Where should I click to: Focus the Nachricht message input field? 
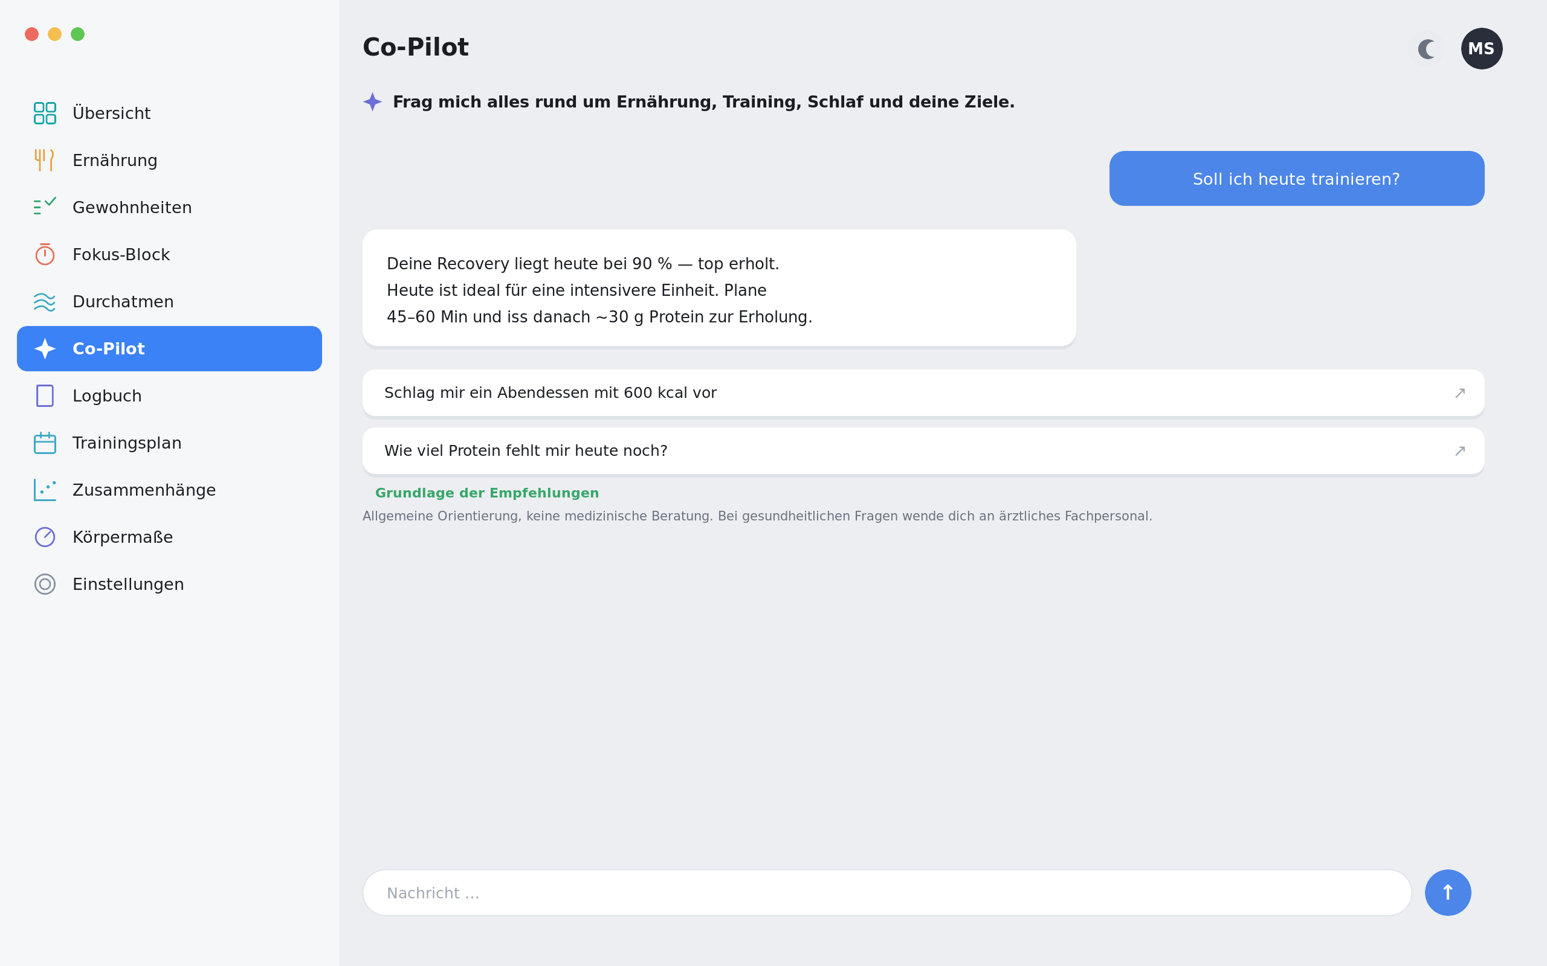tap(887, 892)
